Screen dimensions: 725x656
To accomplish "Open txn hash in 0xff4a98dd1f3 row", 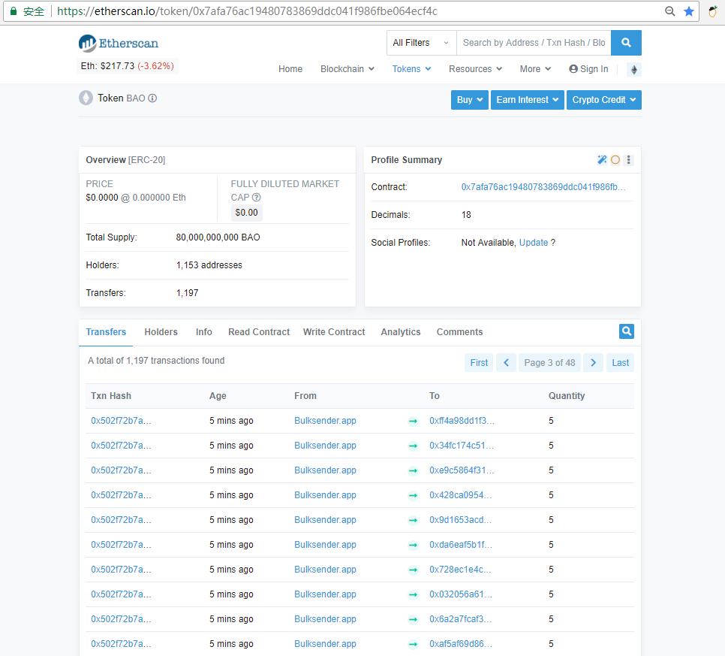I will (121, 421).
